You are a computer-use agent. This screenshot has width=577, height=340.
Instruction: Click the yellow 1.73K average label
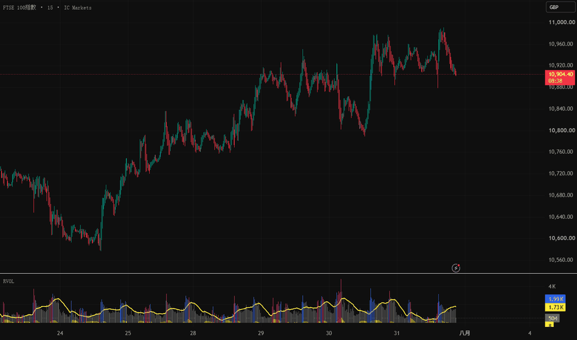[555, 307]
